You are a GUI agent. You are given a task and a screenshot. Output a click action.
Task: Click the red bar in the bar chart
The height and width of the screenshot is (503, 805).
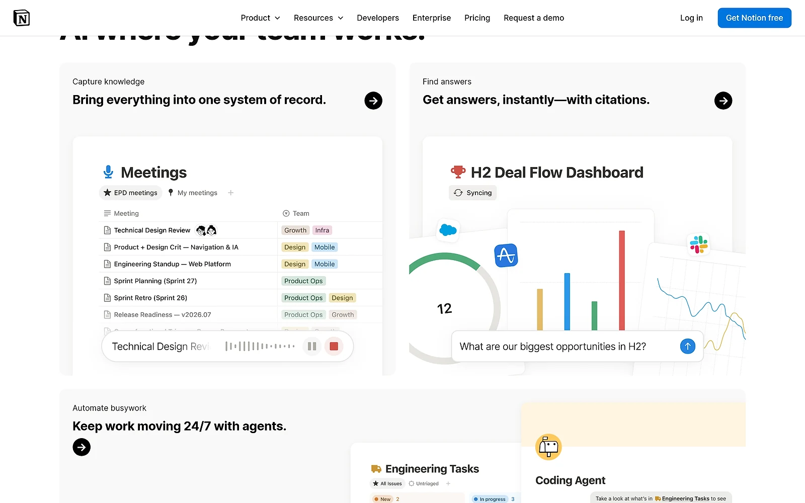622,280
